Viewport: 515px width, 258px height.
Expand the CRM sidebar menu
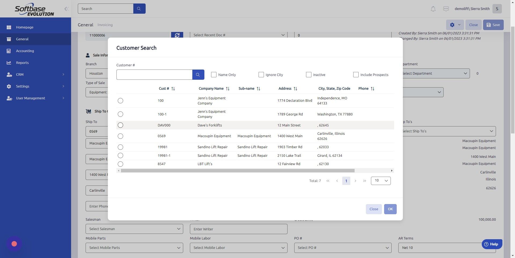click(35, 74)
